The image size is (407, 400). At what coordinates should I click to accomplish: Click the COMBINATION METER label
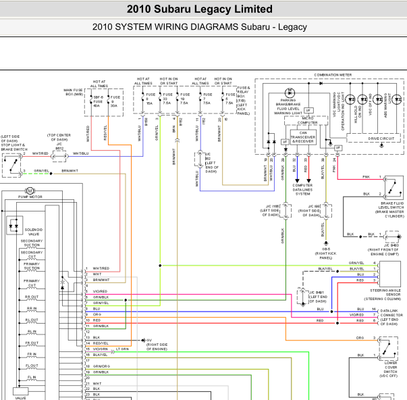click(333, 75)
